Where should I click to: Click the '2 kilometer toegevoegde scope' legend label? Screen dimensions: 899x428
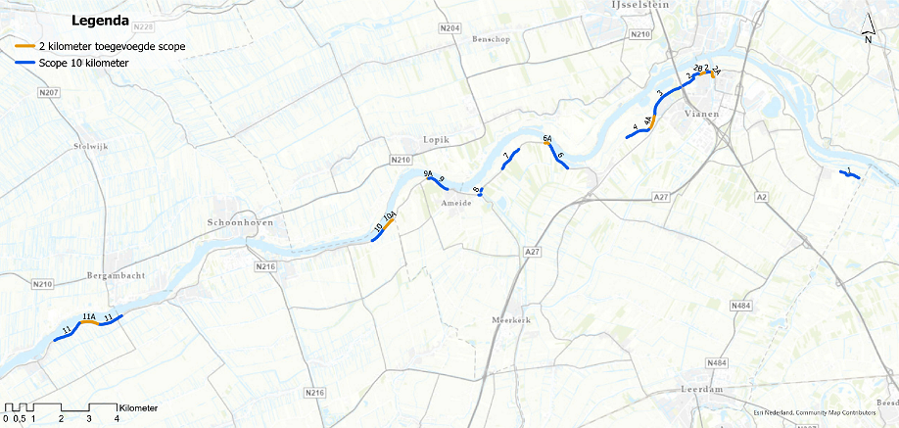(113, 47)
